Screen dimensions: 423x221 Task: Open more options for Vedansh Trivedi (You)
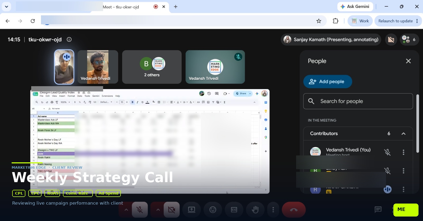coord(403,152)
